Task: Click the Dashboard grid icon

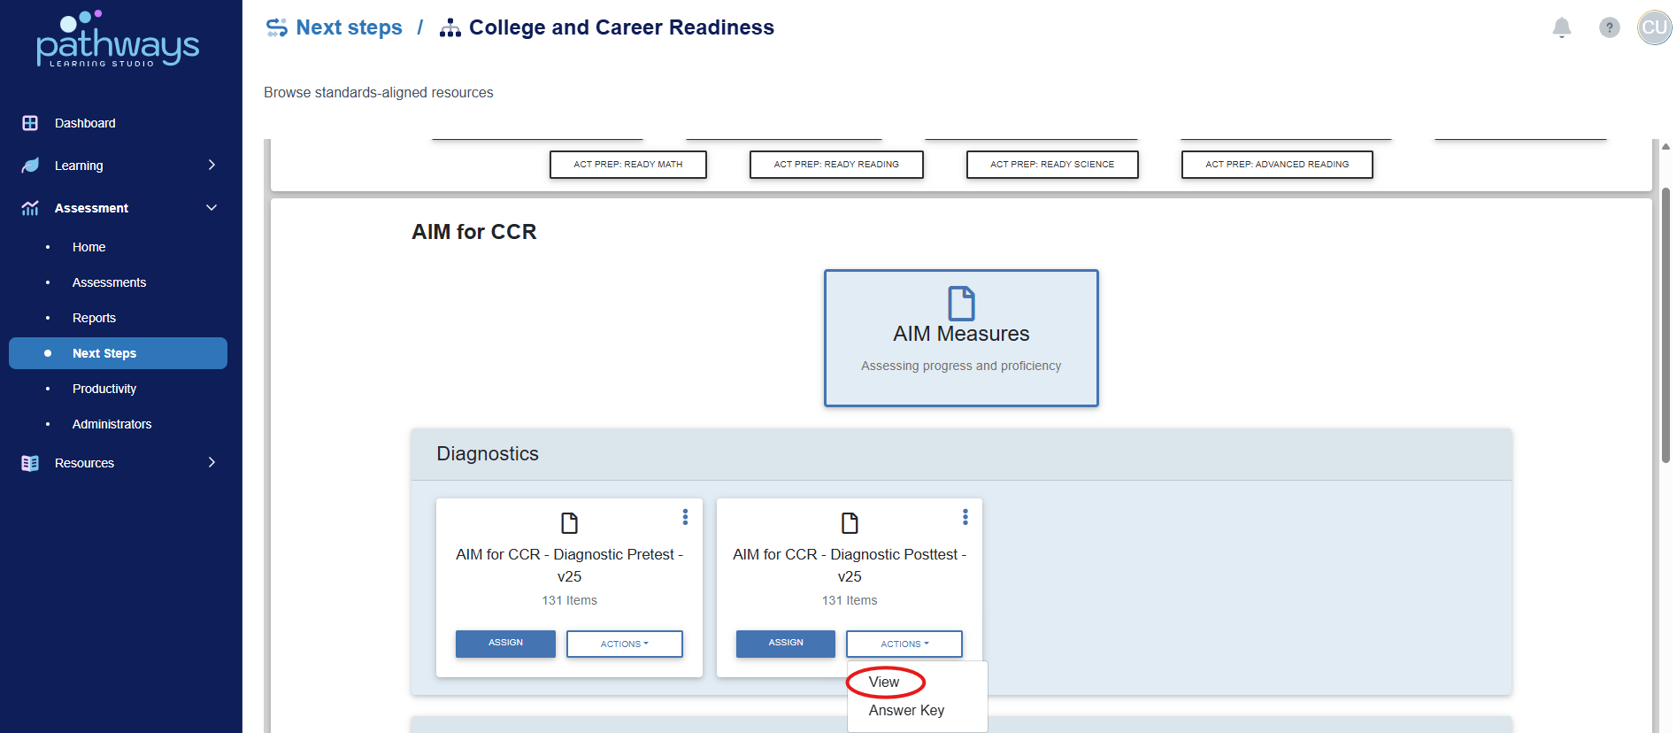Action: [30, 123]
